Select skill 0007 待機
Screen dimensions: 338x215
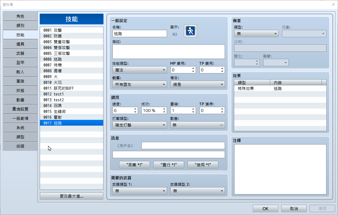72,65
